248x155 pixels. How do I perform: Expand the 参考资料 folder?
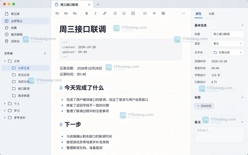(x=5, y=118)
